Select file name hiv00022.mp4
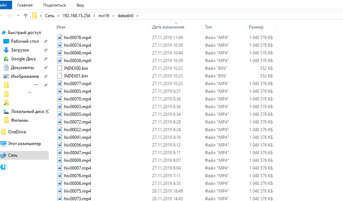 click(77, 130)
